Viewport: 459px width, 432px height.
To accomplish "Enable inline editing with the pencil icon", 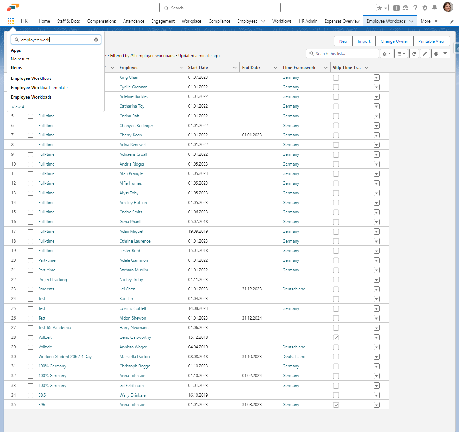I will pyautogui.click(x=425, y=53).
